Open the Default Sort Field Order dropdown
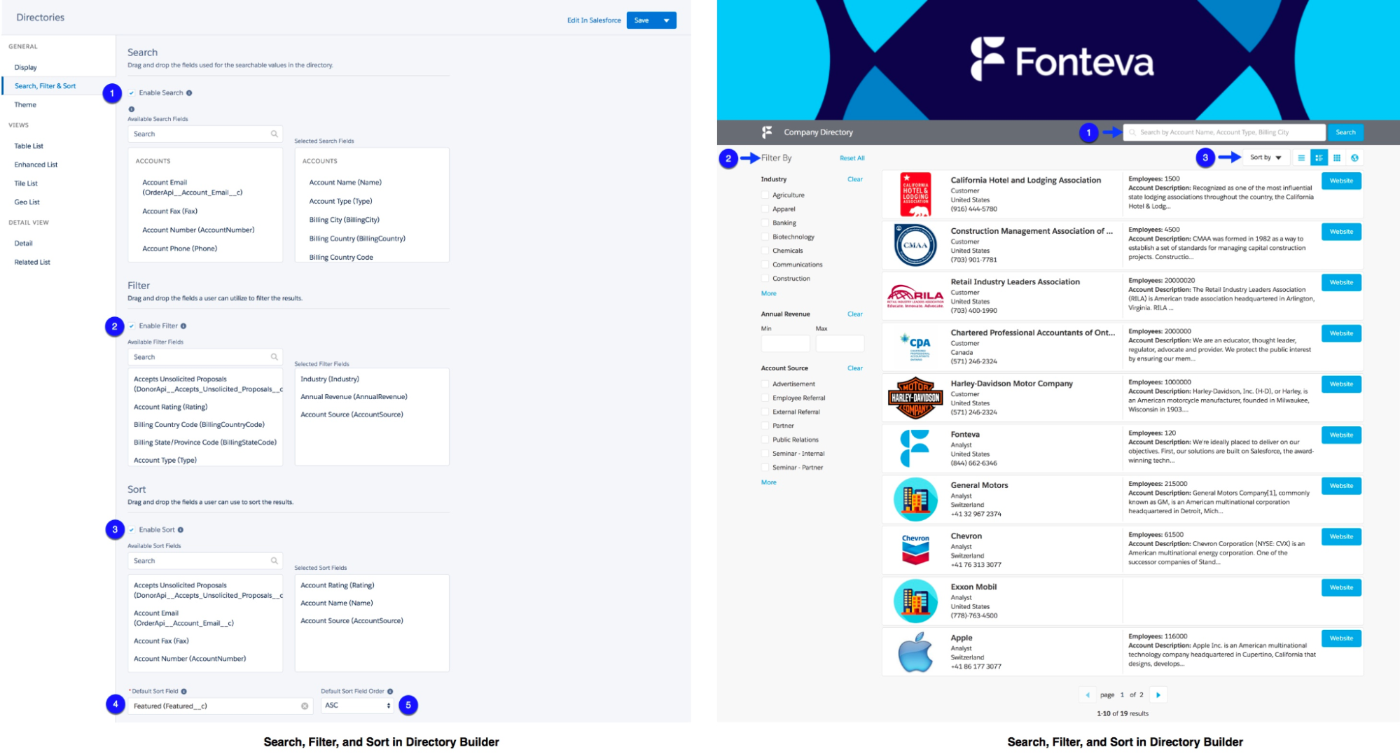This screenshot has height=754, width=1400. pyautogui.click(x=356, y=705)
